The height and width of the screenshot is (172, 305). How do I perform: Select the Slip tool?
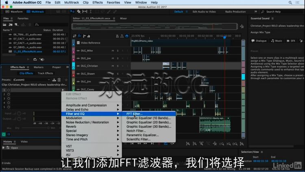(x=85, y=11)
